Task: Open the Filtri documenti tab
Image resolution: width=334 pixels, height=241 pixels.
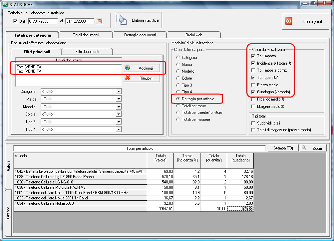Action: tap(87, 52)
